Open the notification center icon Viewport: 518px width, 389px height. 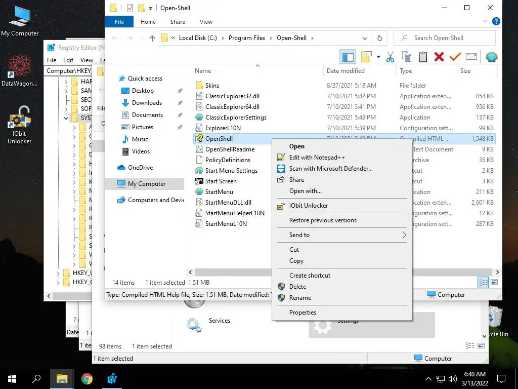[x=501, y=379]
